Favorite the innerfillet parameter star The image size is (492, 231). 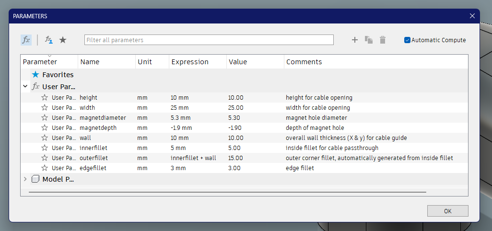(45, 148)
